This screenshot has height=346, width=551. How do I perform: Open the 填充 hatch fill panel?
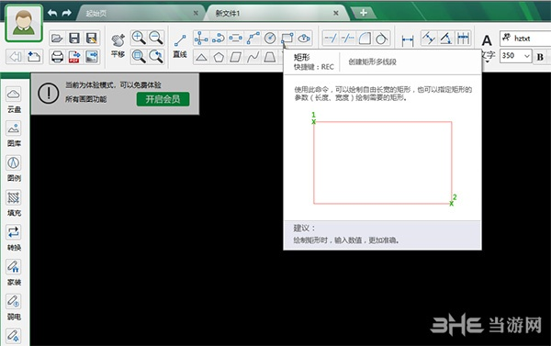pyautogui.click(x=14, y=204)
